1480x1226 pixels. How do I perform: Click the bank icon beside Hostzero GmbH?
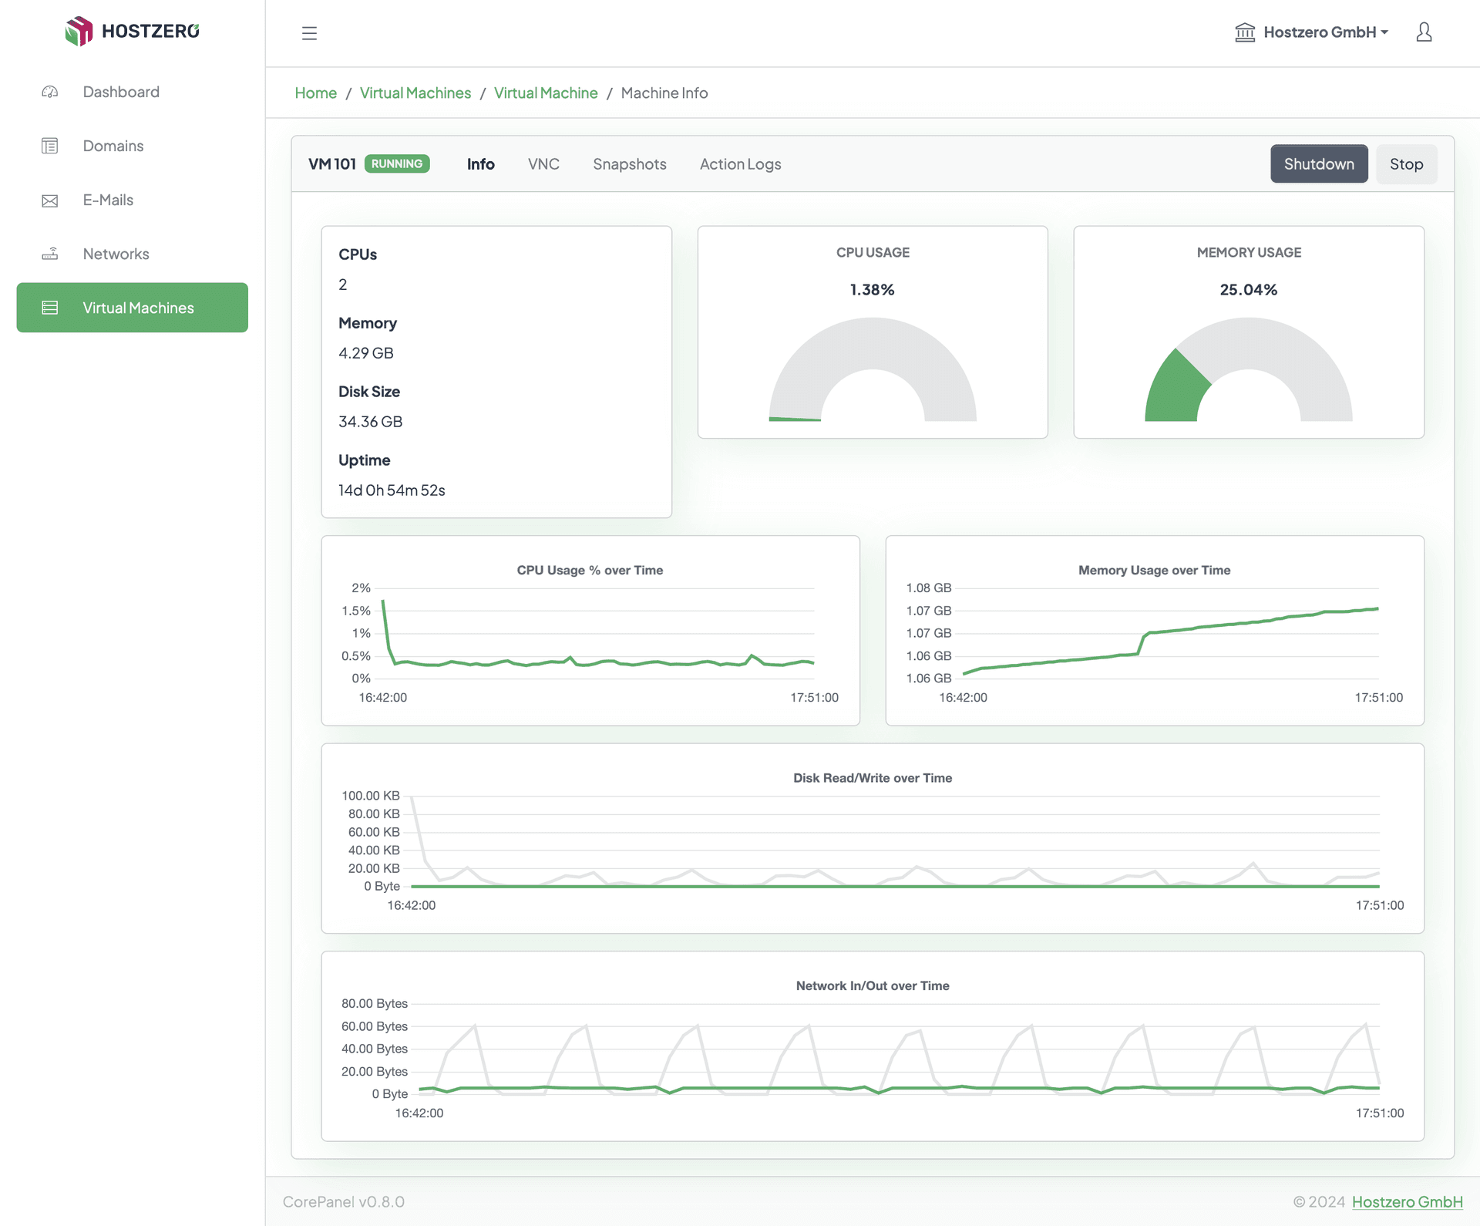(1246, 32)
